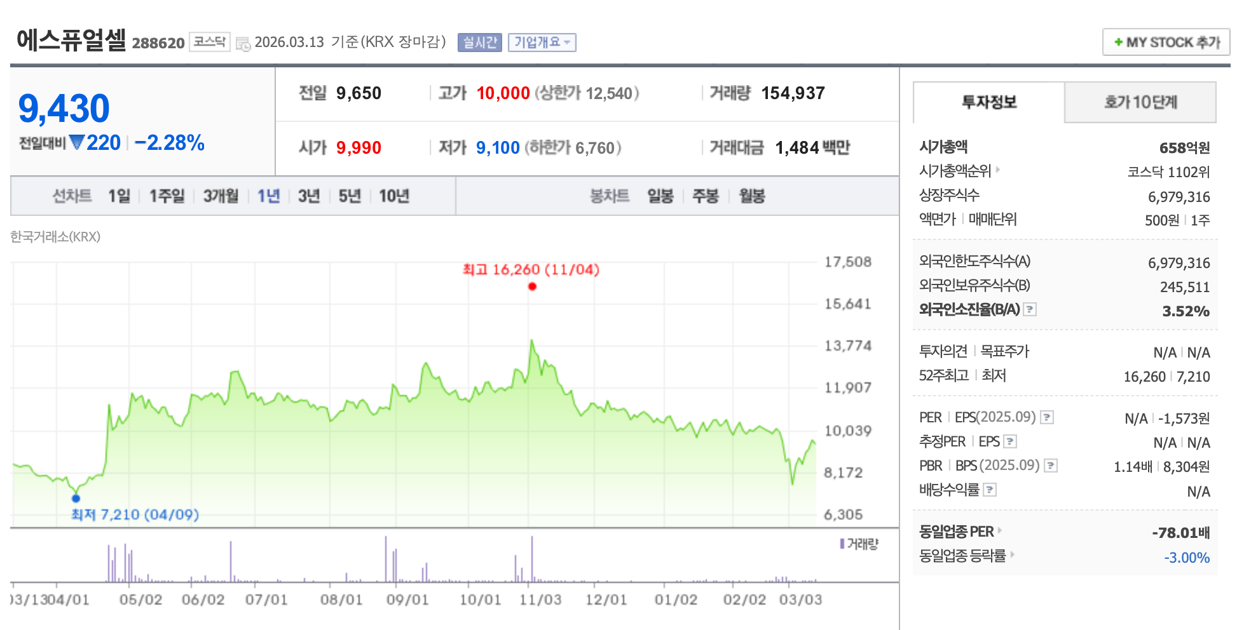Click the 거래량 value 154,937

tap(793, 93)
